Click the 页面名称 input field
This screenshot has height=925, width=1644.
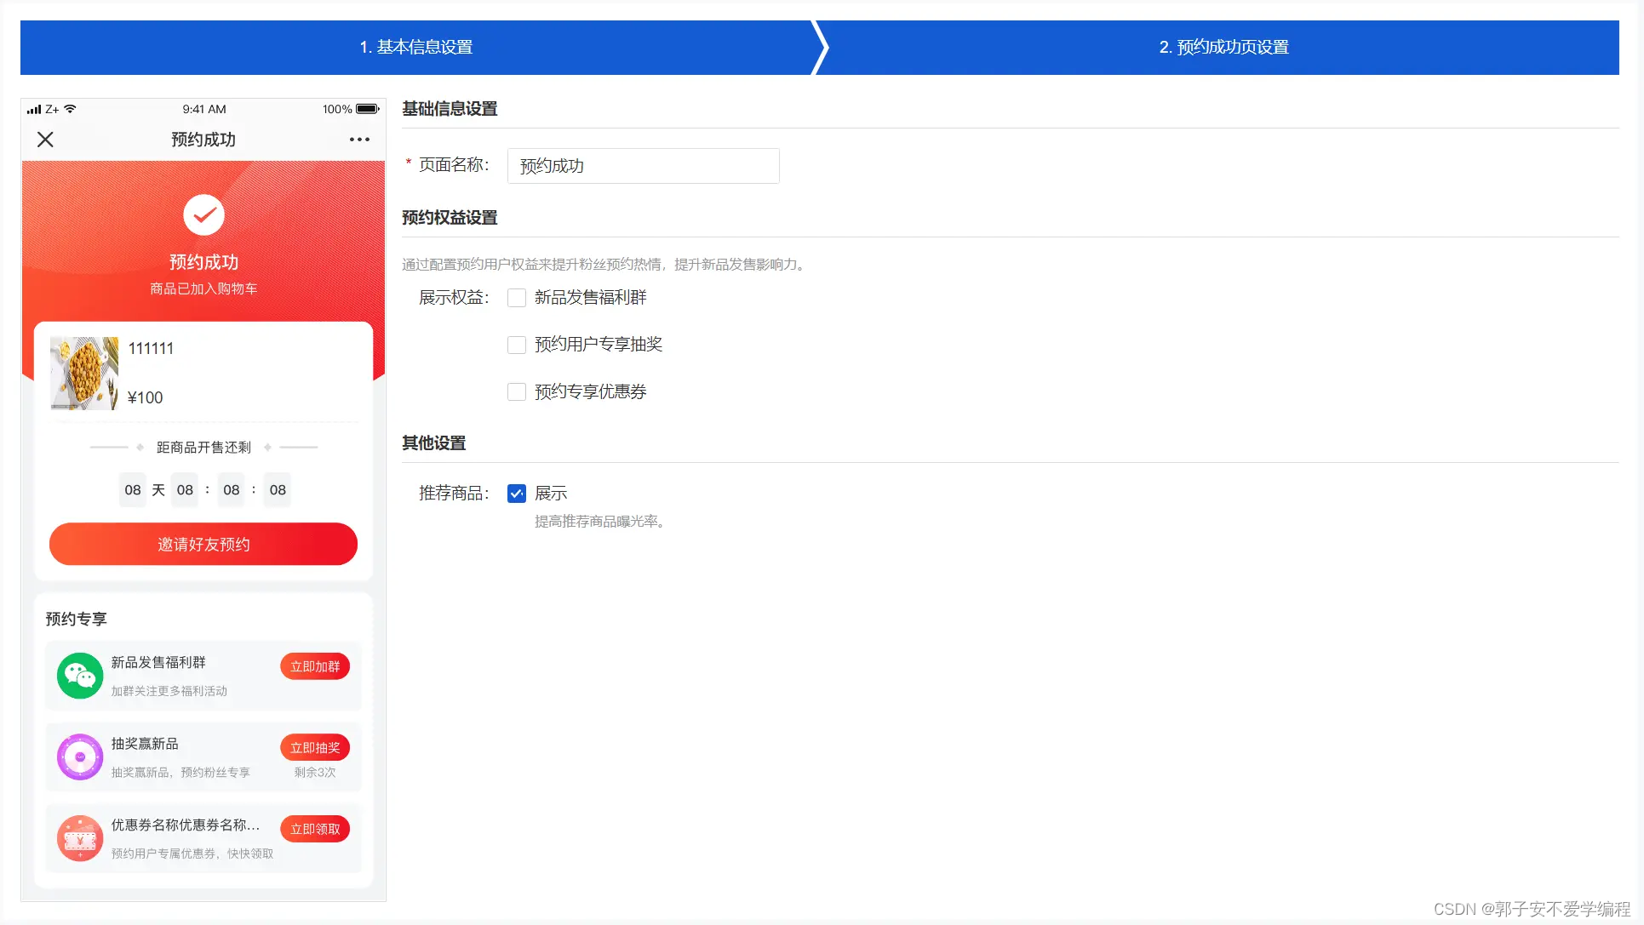click(x=643, y=166)
